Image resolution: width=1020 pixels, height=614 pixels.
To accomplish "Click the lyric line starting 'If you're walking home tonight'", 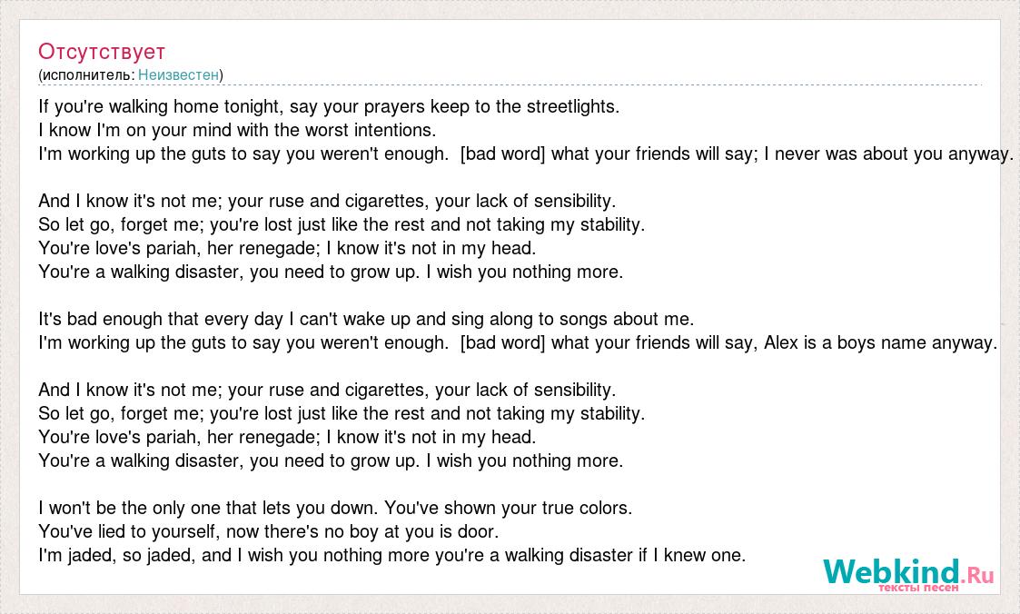I will click(329, 106).
